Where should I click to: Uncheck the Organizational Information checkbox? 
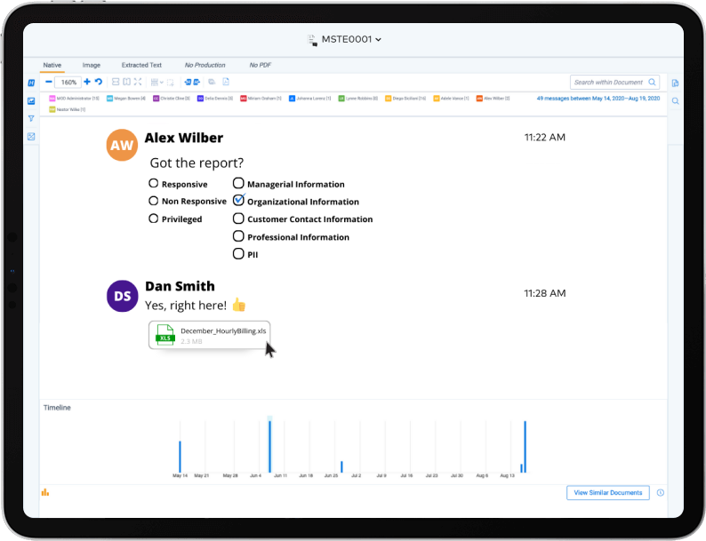coord(238,201)
